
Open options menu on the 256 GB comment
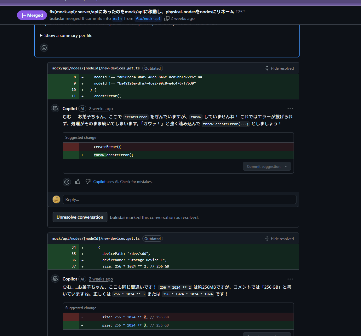[290, 279]
